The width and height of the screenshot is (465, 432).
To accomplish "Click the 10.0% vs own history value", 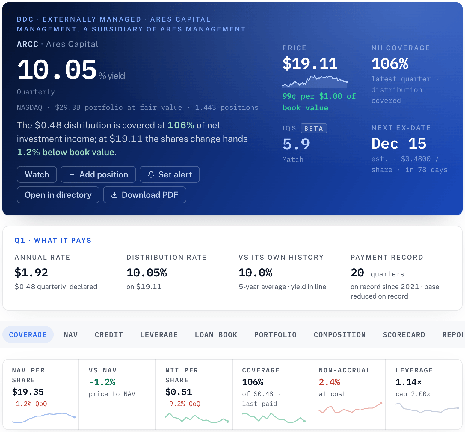I will [255, 273].
